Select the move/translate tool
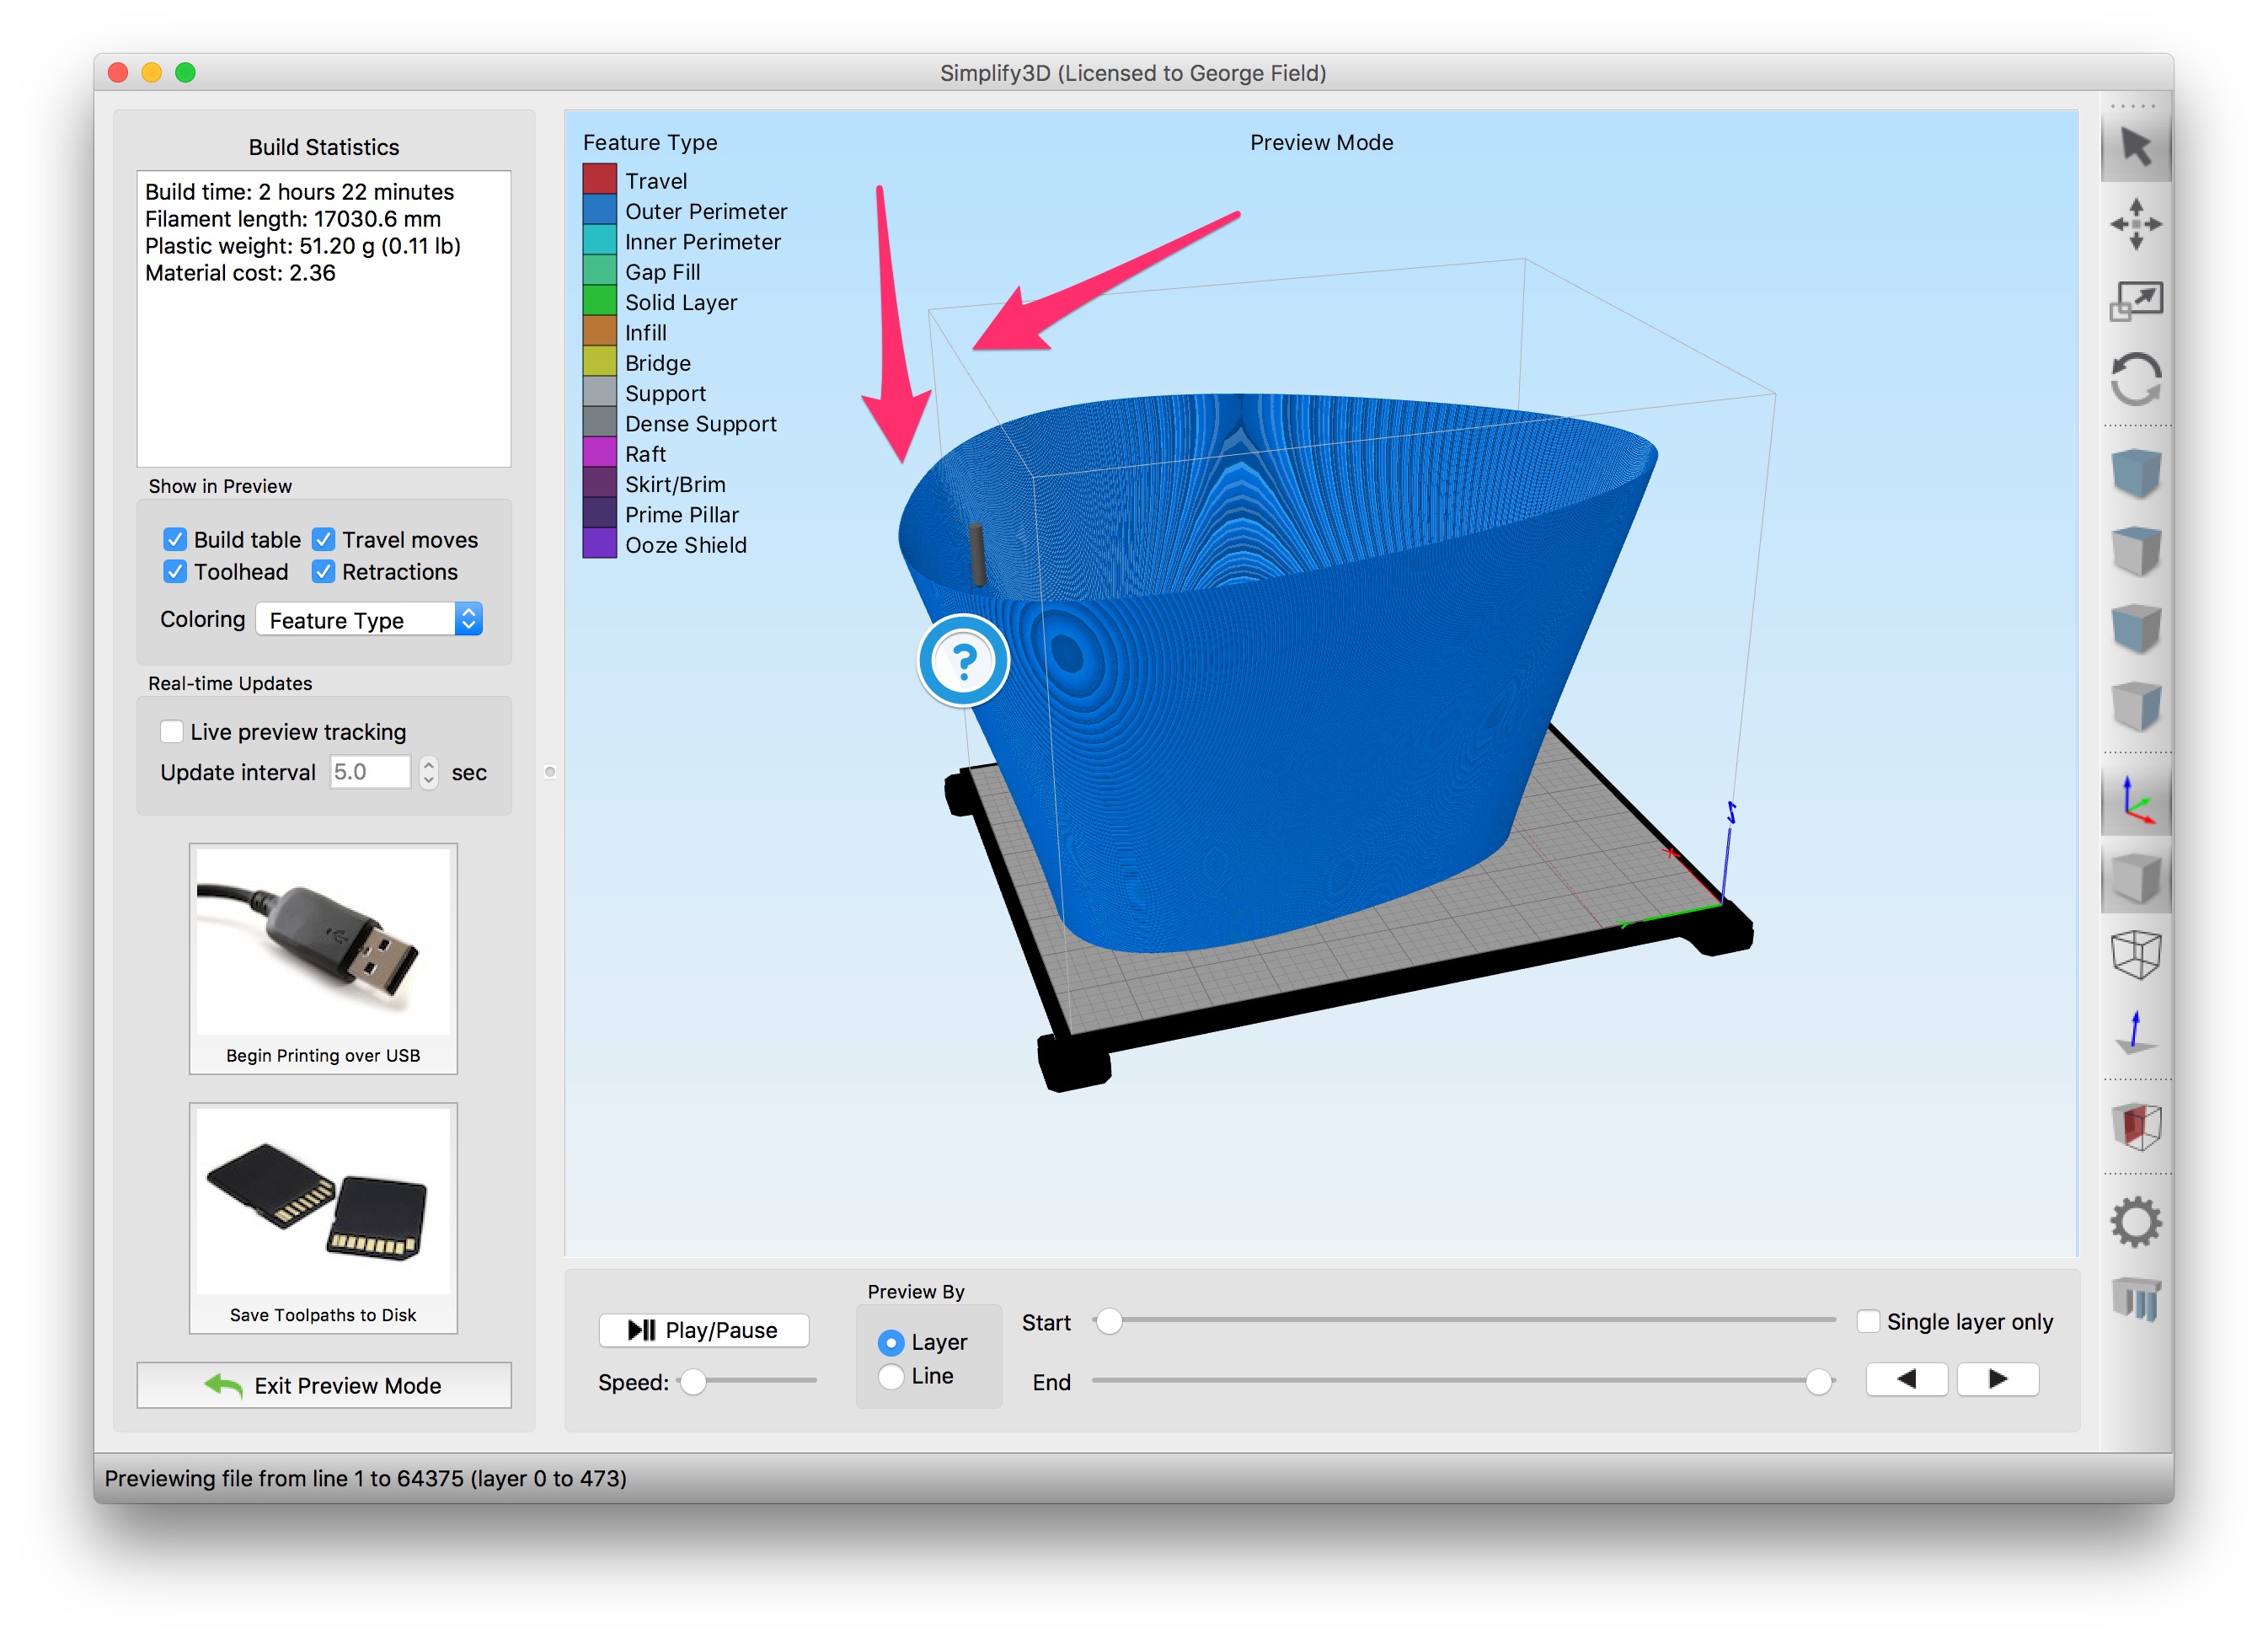This screenshot has height=1638, width=2268. point(2135,224)
